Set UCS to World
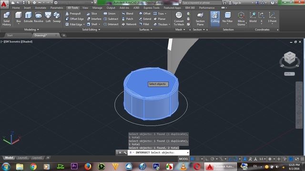This screenshot has width=305, height=171. [253, 18]
